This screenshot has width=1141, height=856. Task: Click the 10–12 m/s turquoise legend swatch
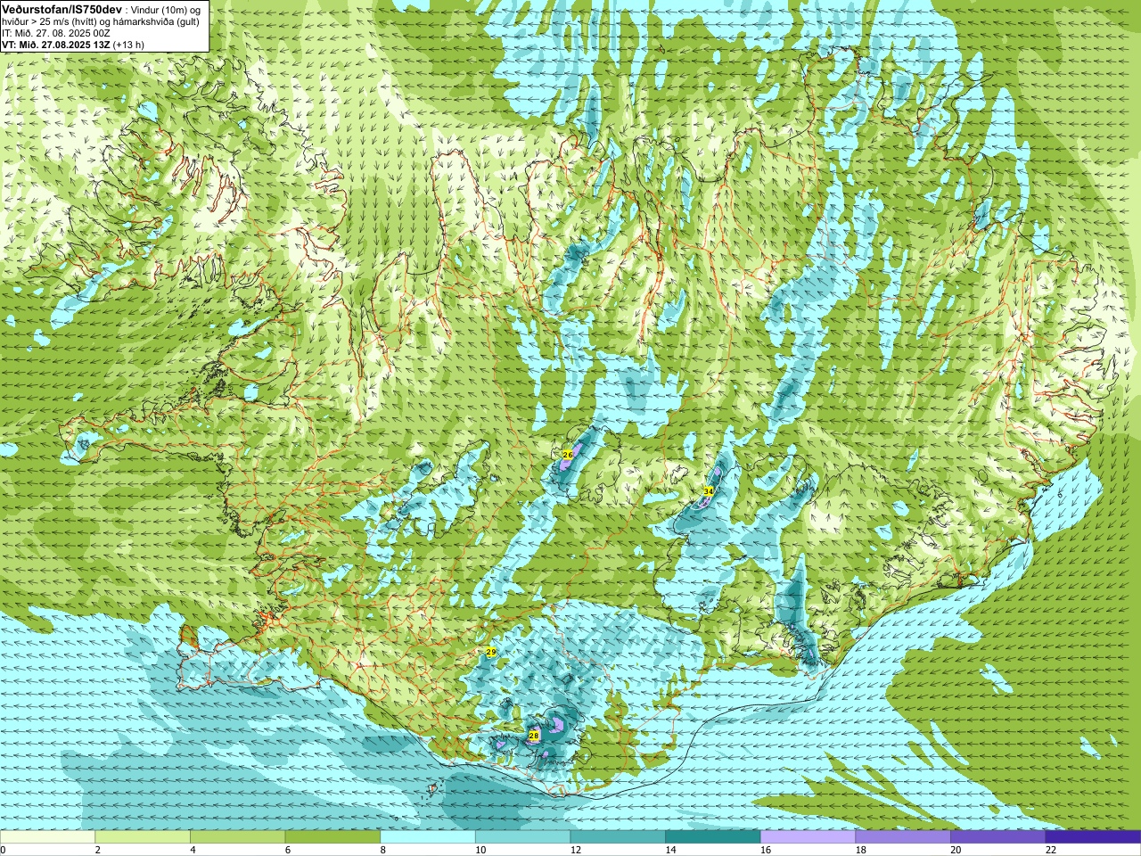(x=522, y=837)
